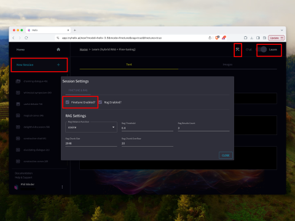
Task: Click the clipboard extension icon in browser toolbar
Action: click(x=245, y=37)
